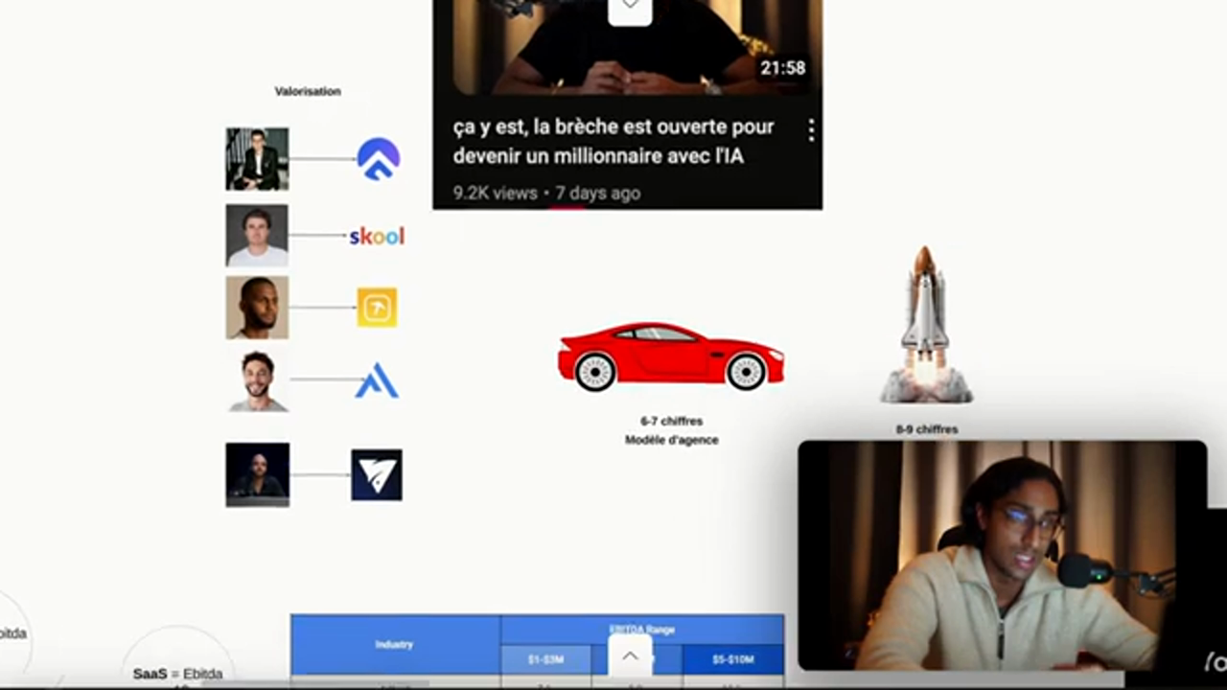1227x690 pixels.
Task: Select the portrait beside the Skool logo
Action: 257,235
